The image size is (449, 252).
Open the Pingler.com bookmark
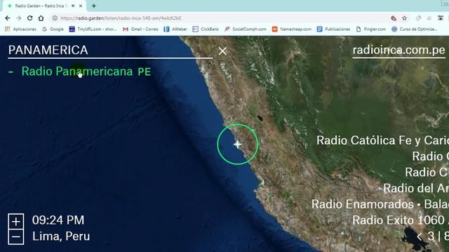click(x=371, y=29)
